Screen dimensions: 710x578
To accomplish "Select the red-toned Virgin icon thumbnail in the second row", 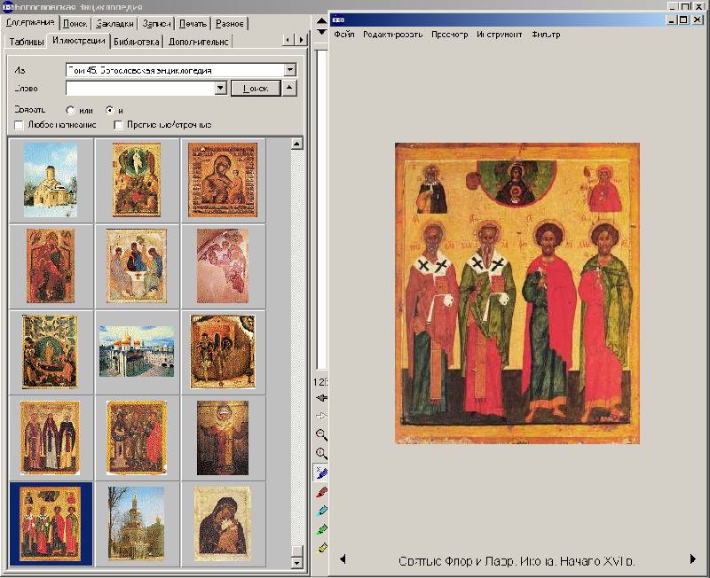I will (x=51, y=266).
